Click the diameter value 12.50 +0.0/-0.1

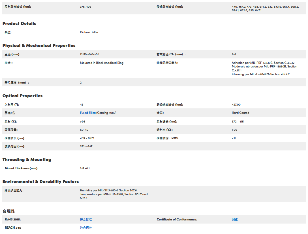pos(89,54)
